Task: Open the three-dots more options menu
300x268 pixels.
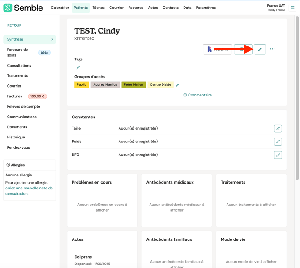Action: point(272,49)
